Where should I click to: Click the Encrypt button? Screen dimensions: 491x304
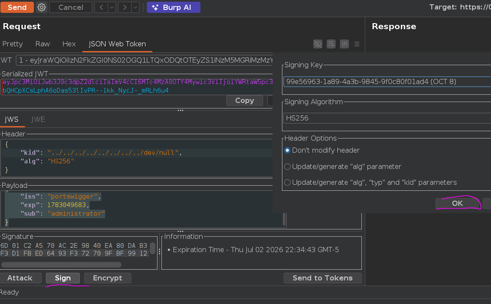coord(107,278)
